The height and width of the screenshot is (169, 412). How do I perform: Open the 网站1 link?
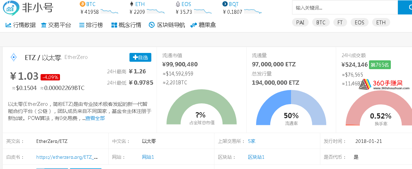[x=148, y=157]
